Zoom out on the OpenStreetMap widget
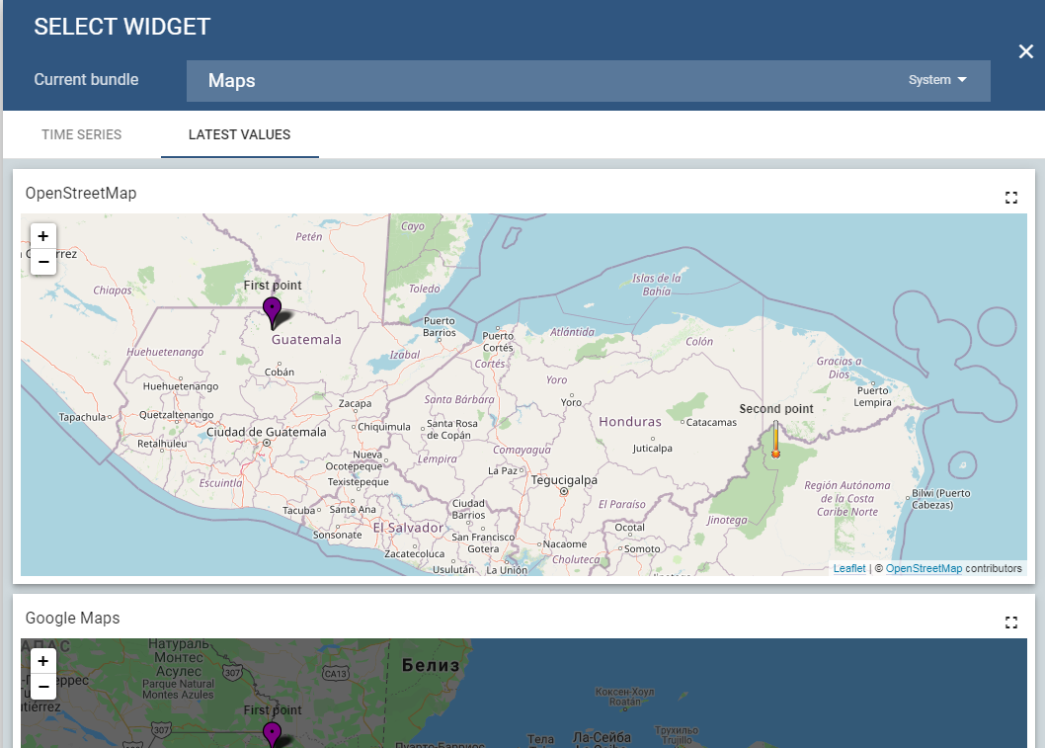Image resolution: width=1045 pixels, height=748 pixels. 43,261
